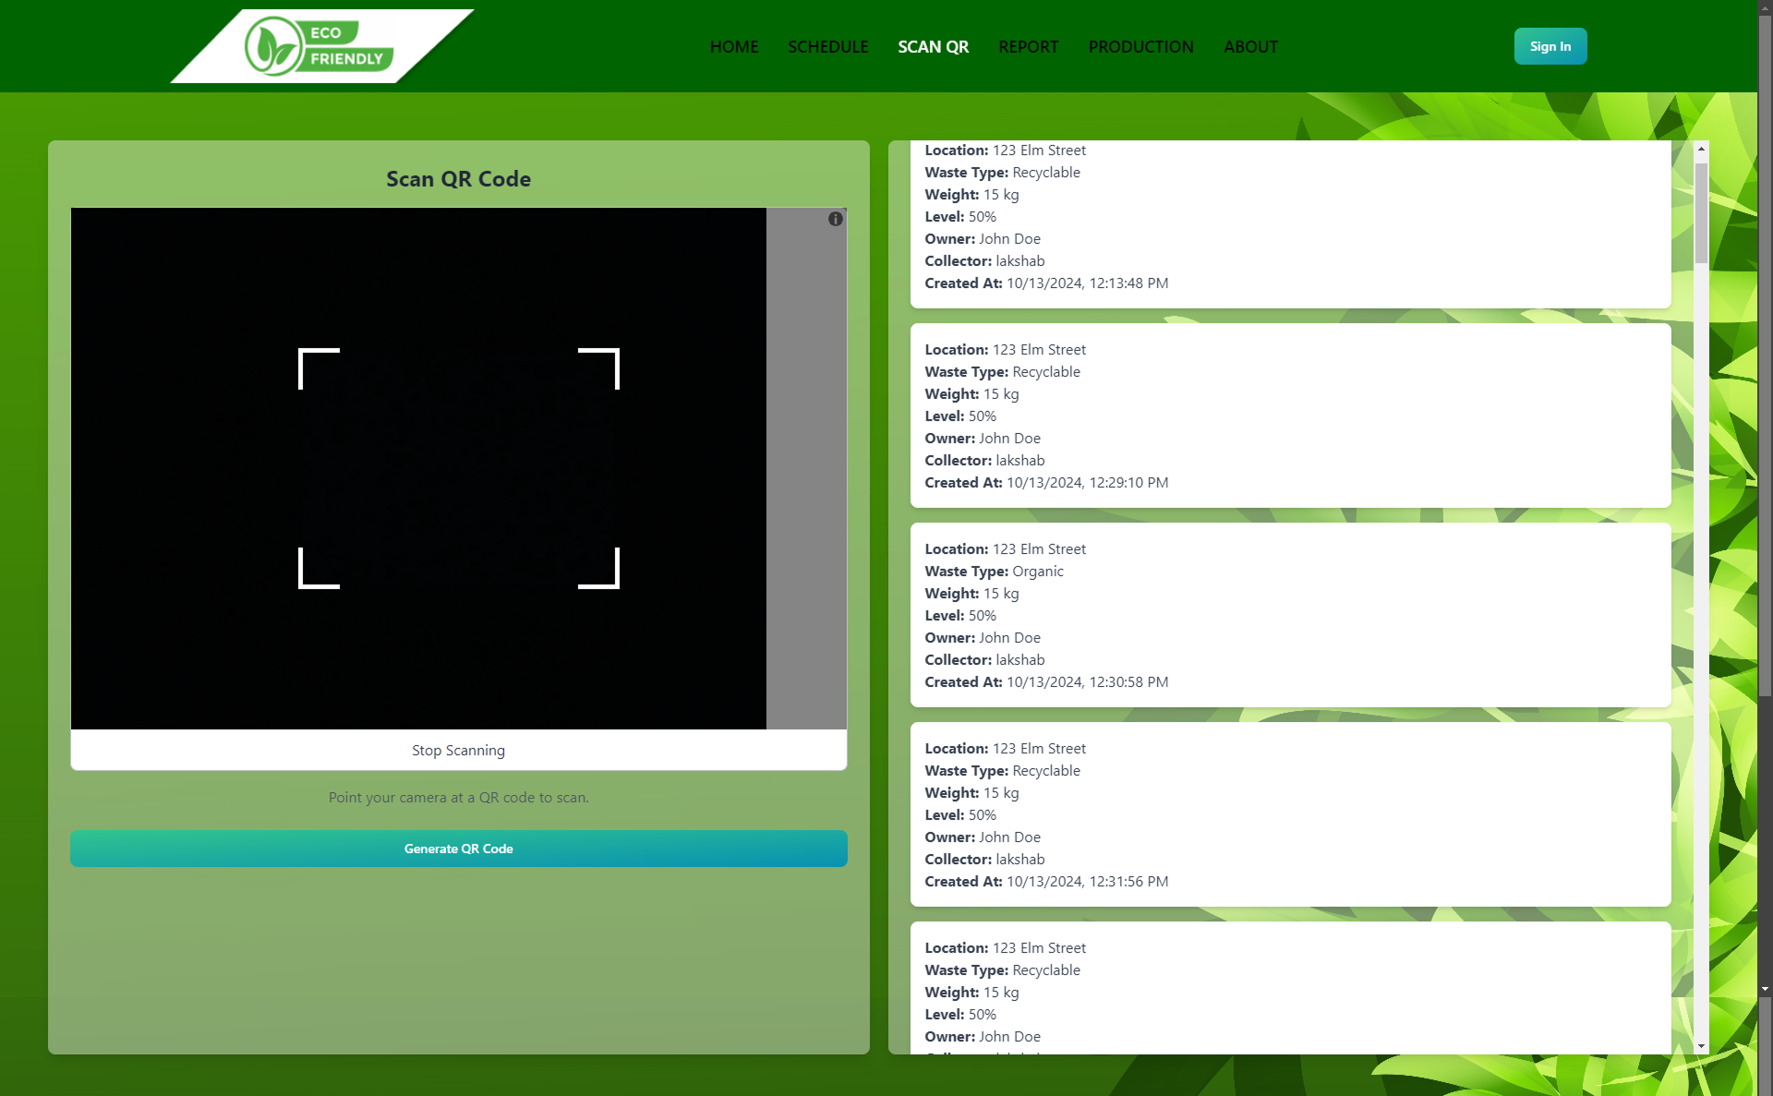This screenshot has height=1096, width=1773.
Task: Open the PRODUCTION page
Action: click(1140, 46)
